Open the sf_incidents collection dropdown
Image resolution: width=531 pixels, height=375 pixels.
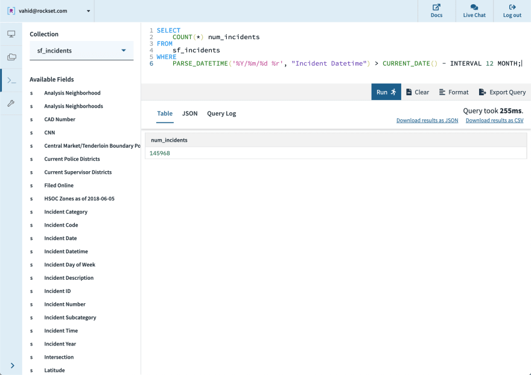pos(81,51)
